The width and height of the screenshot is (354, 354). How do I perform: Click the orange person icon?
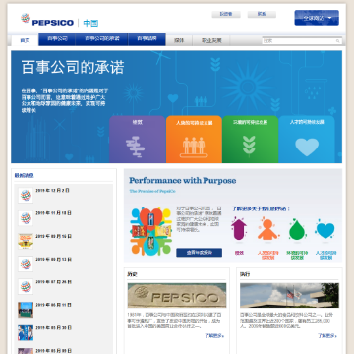click(267, 228)
